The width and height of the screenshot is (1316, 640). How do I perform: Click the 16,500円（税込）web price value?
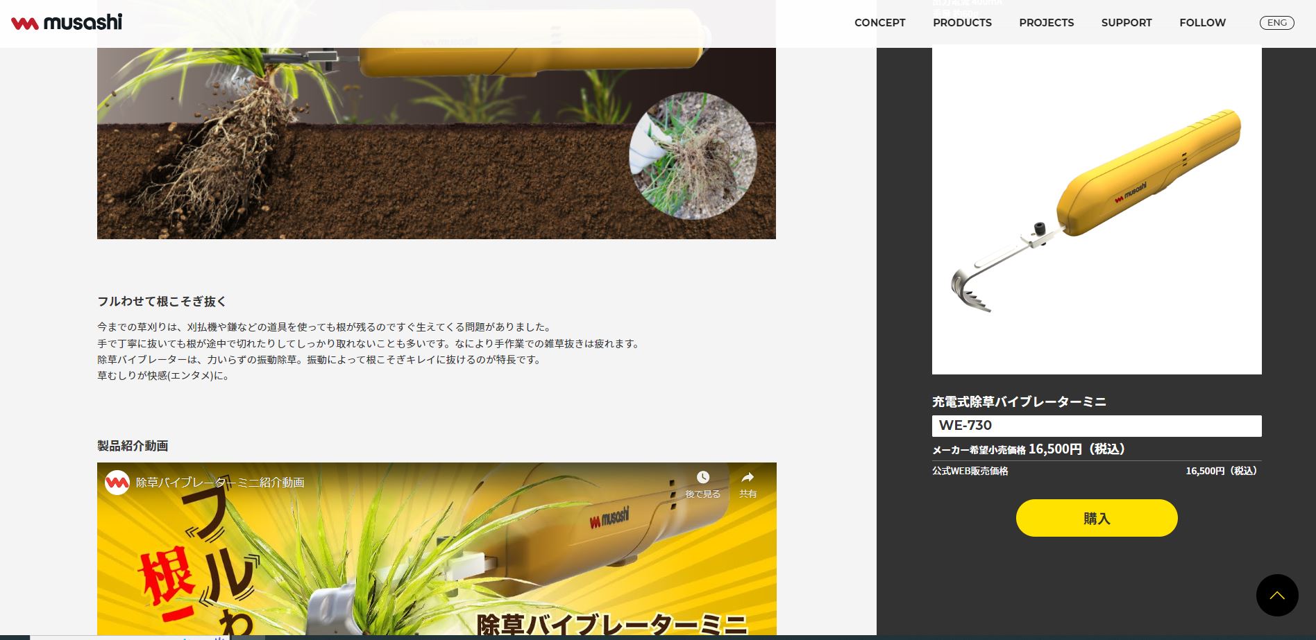pos(1223,471)
